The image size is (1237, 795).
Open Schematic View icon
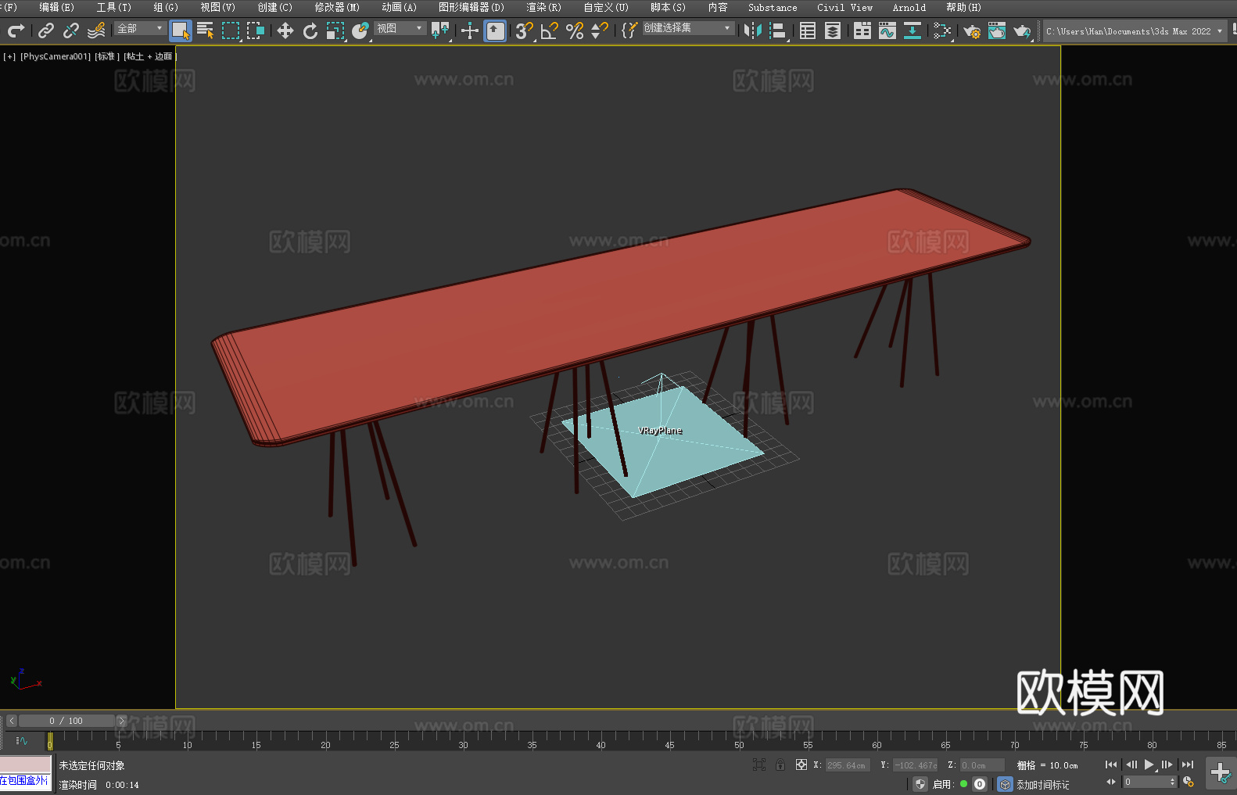(x=942, y=30)
